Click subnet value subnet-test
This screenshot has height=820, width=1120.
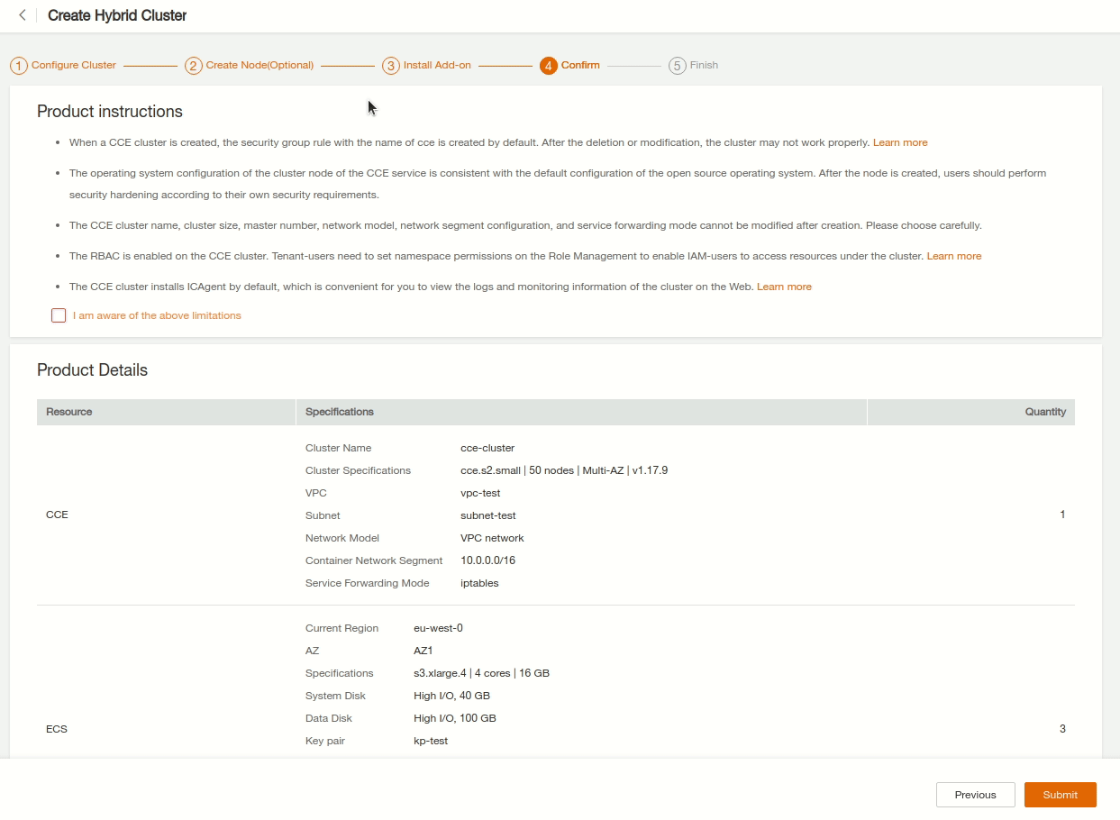[x=488, y=515]
